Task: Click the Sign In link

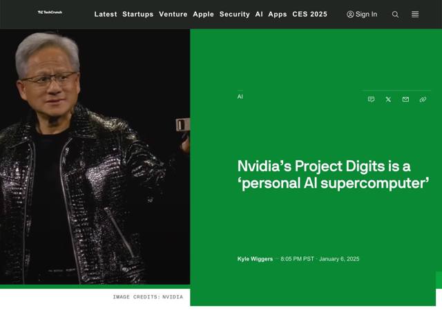Action: click(x=366, y=15)
